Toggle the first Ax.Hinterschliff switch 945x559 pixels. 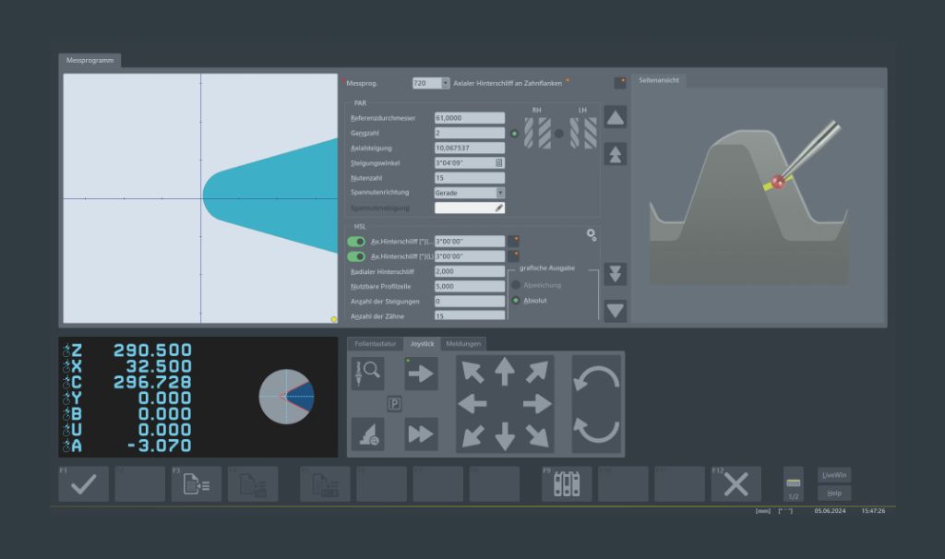tap(356, 242)
